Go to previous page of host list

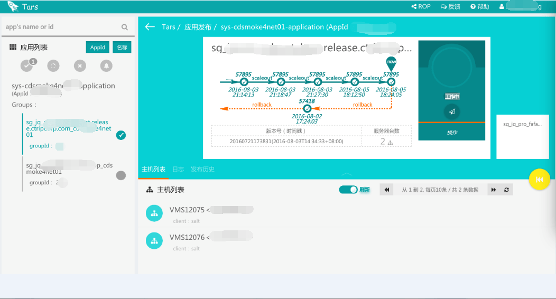(x=387, y=190)
